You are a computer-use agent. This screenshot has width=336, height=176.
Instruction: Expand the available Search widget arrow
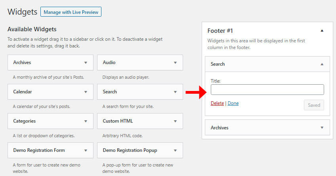point(175,92)
